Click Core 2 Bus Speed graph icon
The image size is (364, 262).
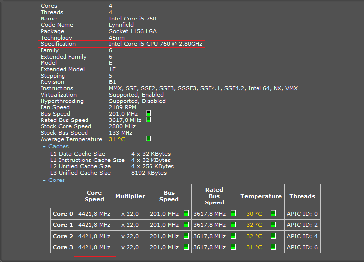tap(186, 236)
